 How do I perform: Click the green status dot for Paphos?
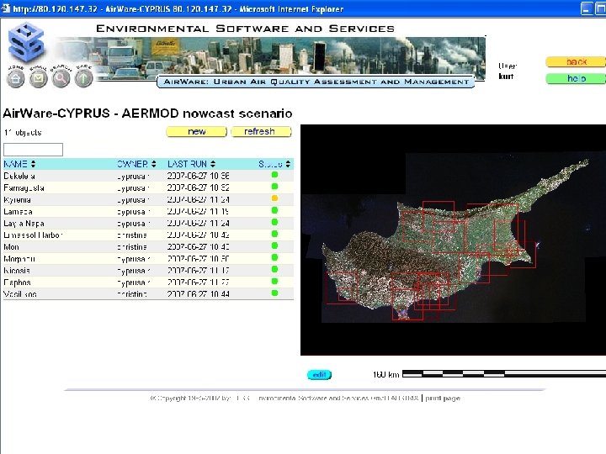(274, 282)
